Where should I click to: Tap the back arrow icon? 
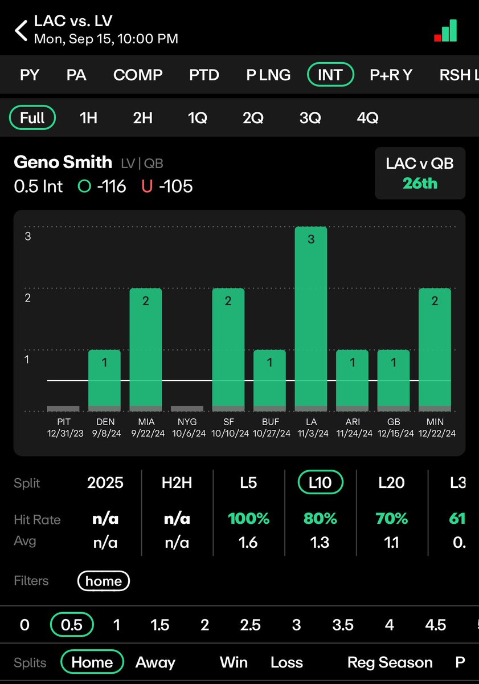pos(21,30)
